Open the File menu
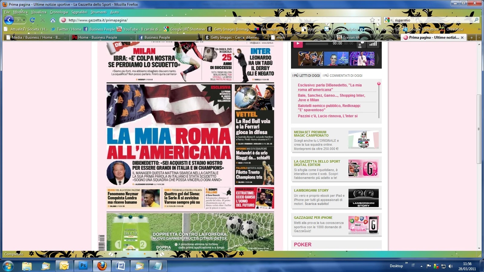The width and height of the screenshot is (484, 272). point(7,12)
